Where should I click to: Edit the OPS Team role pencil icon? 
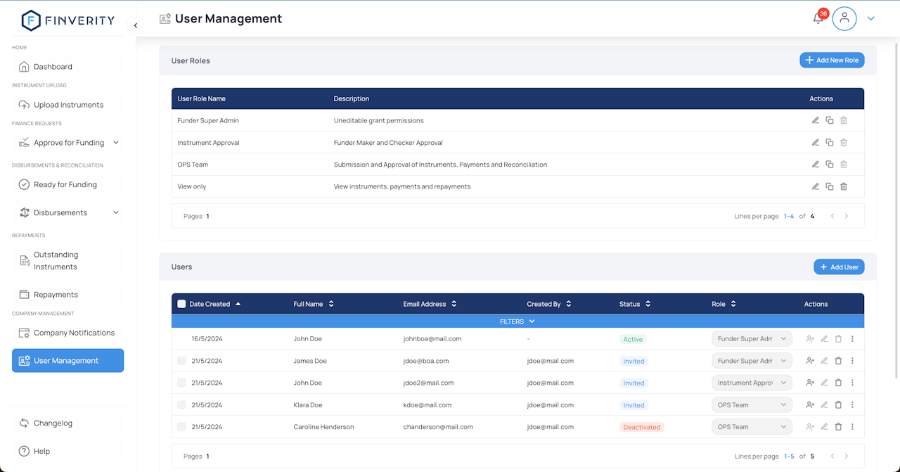point(816,165)
